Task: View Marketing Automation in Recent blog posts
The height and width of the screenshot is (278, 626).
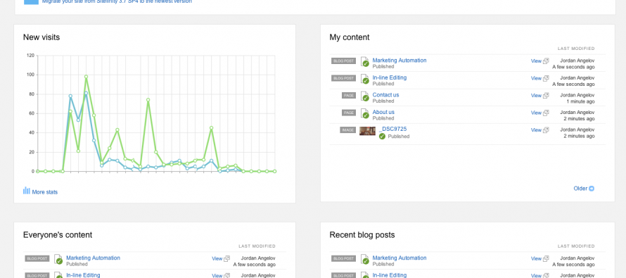Action: point(536,259)
